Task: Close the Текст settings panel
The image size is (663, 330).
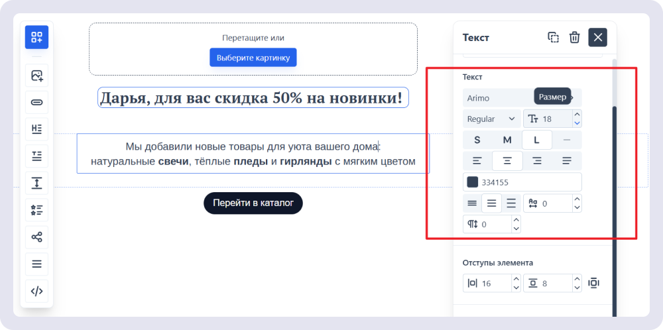Action: [597, 37]
